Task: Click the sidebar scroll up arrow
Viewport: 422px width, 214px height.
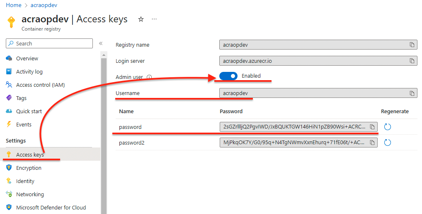Action: pos(104,55)
